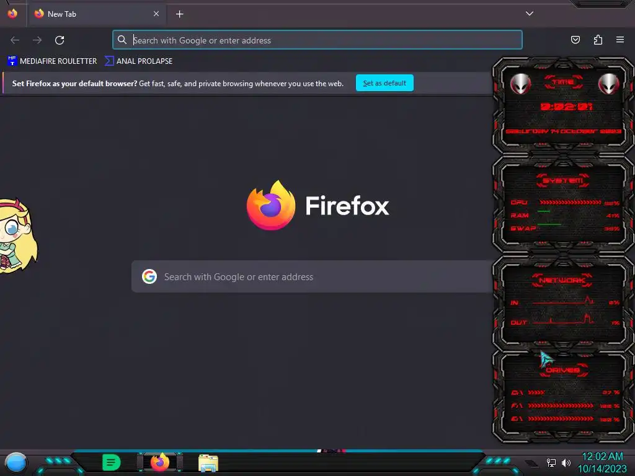The width and height of the screenshot is (635, 476).
Task: Open the Firefox hamburger application menu
Action: point(619,40)
